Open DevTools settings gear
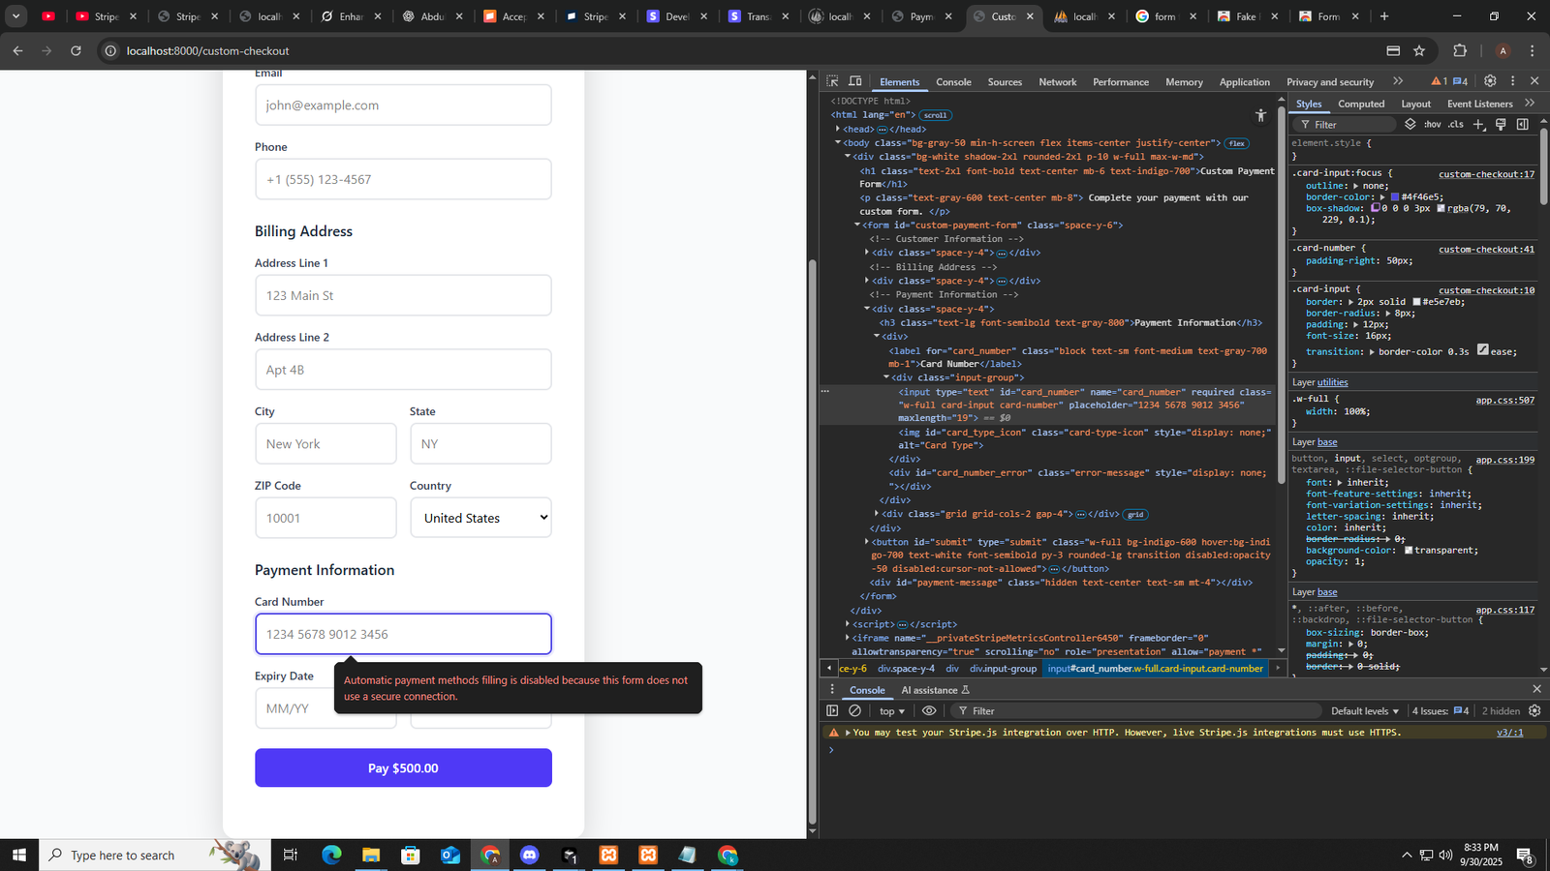The height and width of the screenshot is (871, 1550). point(1490,81)
